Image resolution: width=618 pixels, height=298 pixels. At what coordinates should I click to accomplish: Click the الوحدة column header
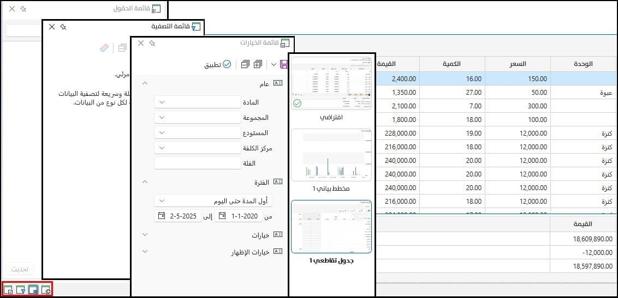583,64
